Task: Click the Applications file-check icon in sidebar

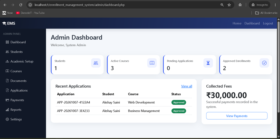Action: (7, 90)
